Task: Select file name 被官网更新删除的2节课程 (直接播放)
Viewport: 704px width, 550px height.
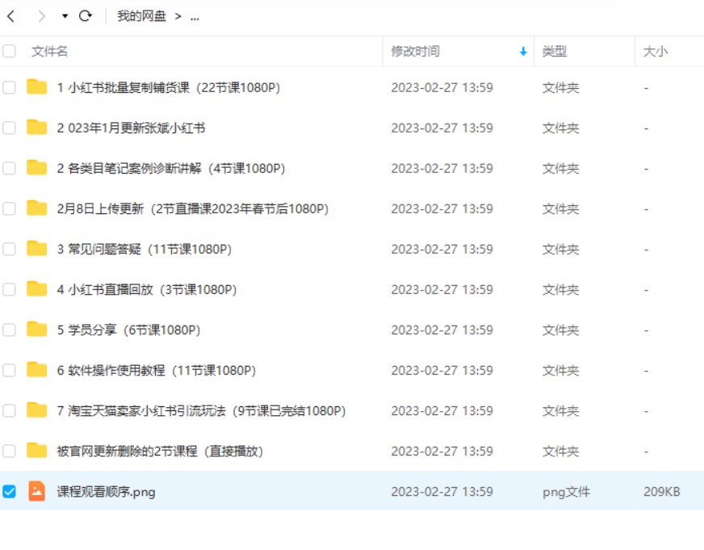Action: [x=160, y=451]
